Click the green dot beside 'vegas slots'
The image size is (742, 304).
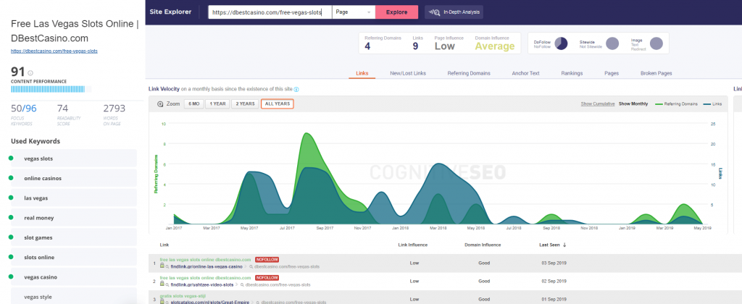click(x=11, y=158)
